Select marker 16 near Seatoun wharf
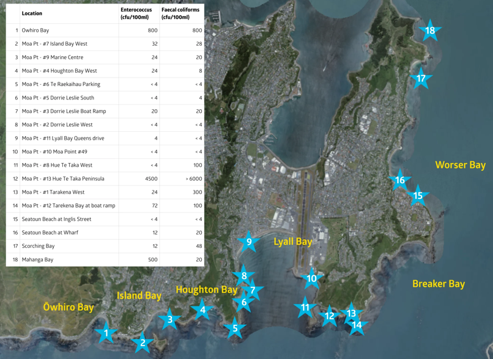Image resolution: width=493 pixels, height=359 pixels. 399,180
